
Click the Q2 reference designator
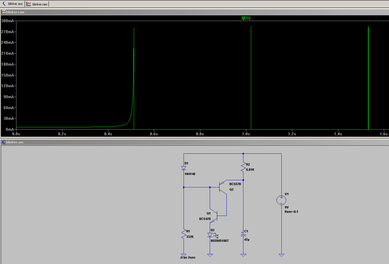click(231, 189)
